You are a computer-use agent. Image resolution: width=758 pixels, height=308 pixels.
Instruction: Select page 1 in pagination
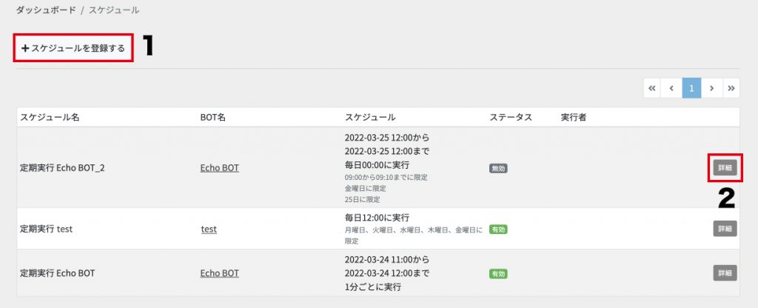point(692,89)
